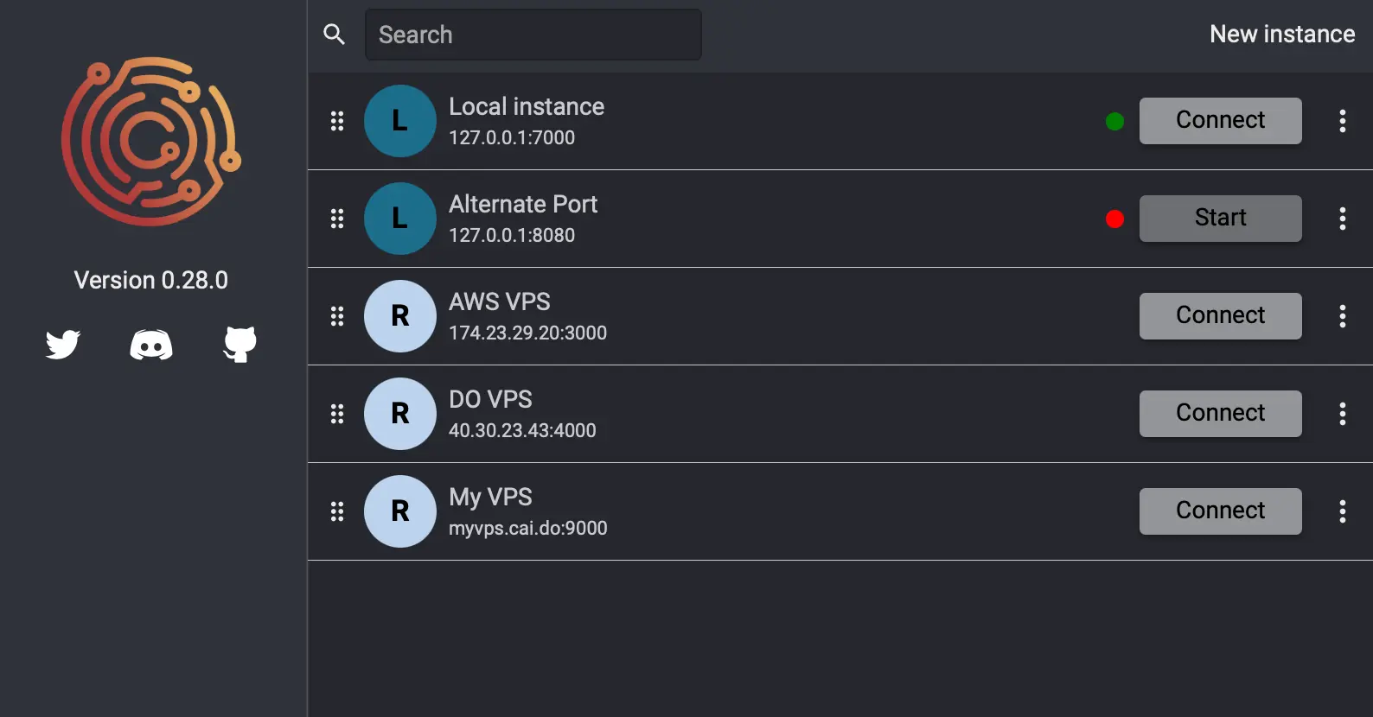Connect to the Local instance
1373x717 pixels.
[1220, 121]
